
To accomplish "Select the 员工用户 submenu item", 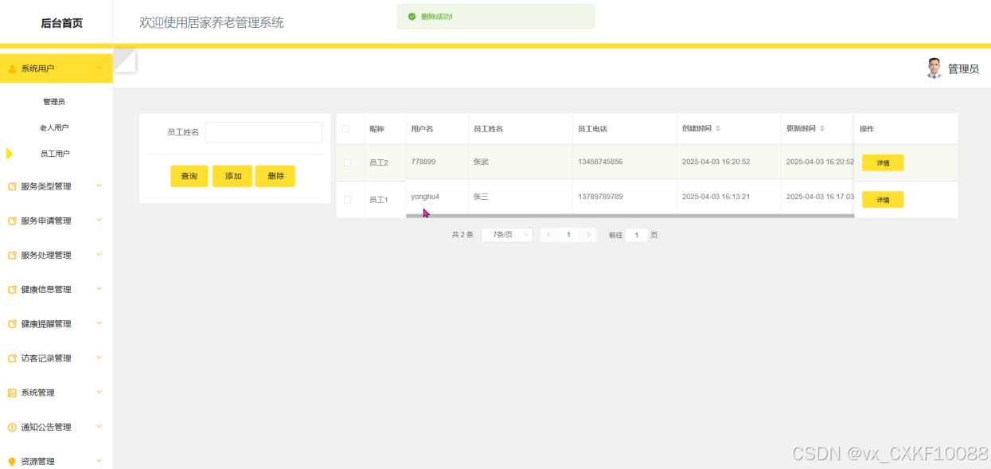I will pyautogui.click(x=55, y=154).
